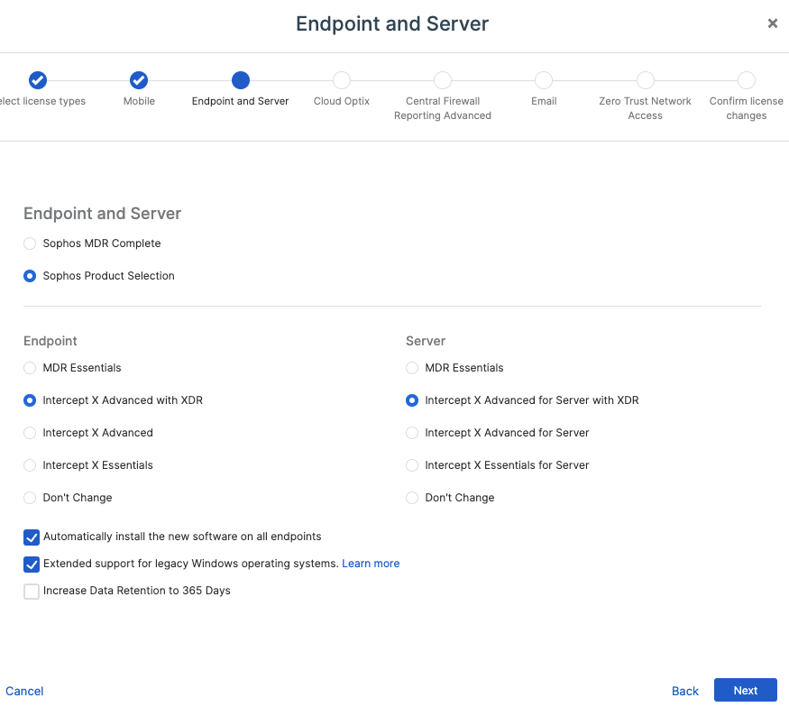Click the Zero Trust Network Access step circle
Image resolution: width=789 pixels, height=707 pixels.
(646, 80)
